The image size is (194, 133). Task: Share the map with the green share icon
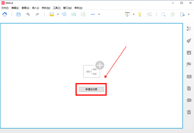pyautogui.click(x=173, y=14)
